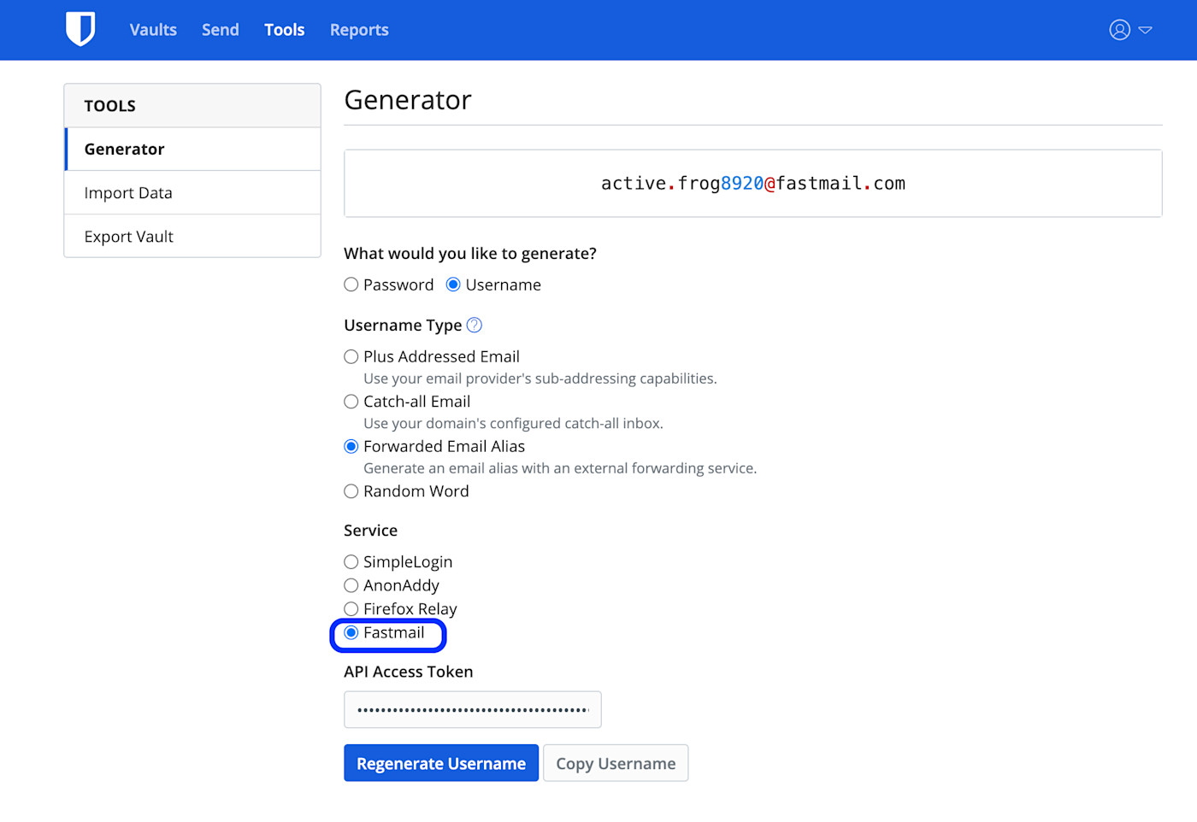Open the Export Vault page
This screenshot has height=822, width=1197.
pos(128,236)
